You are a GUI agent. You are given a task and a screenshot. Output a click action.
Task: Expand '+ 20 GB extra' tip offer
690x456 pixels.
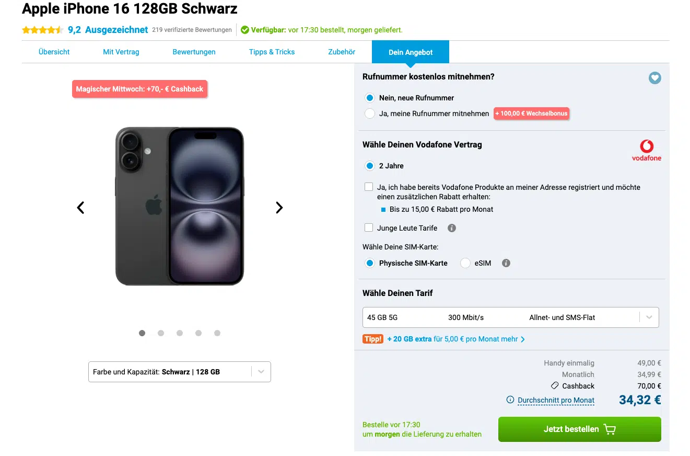[455, 339]
